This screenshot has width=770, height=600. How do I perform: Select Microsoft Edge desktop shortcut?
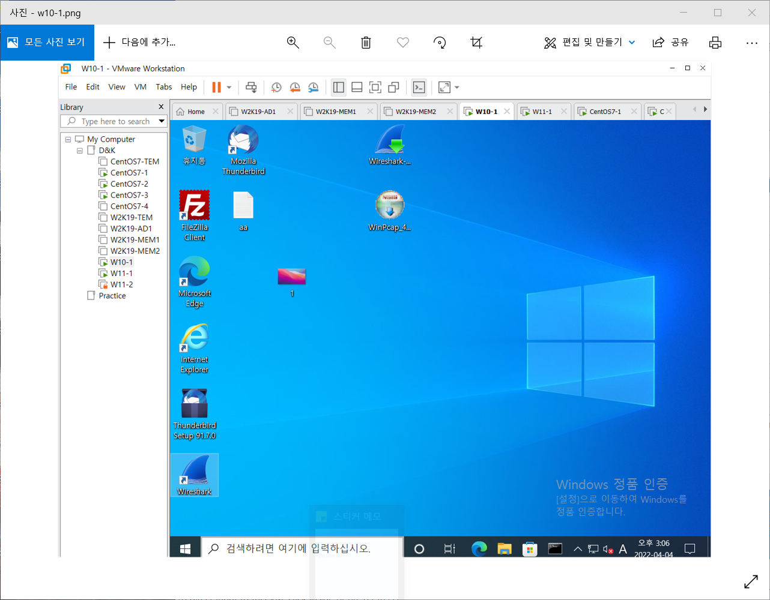click(x=195, y=282)
